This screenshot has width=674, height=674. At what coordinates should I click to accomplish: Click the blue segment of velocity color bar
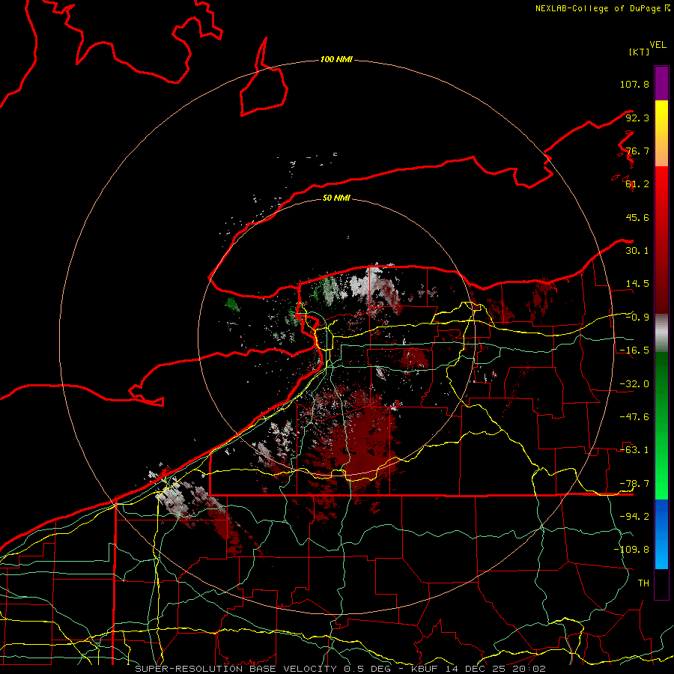pyautogui.click(x=661, y=534)
